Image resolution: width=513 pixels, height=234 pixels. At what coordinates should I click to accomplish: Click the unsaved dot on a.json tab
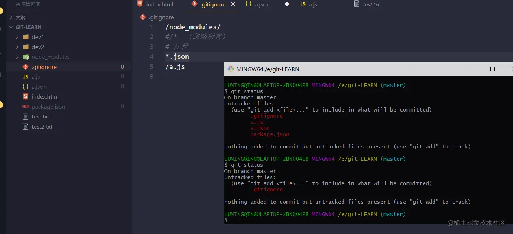(x=287, y=4)
